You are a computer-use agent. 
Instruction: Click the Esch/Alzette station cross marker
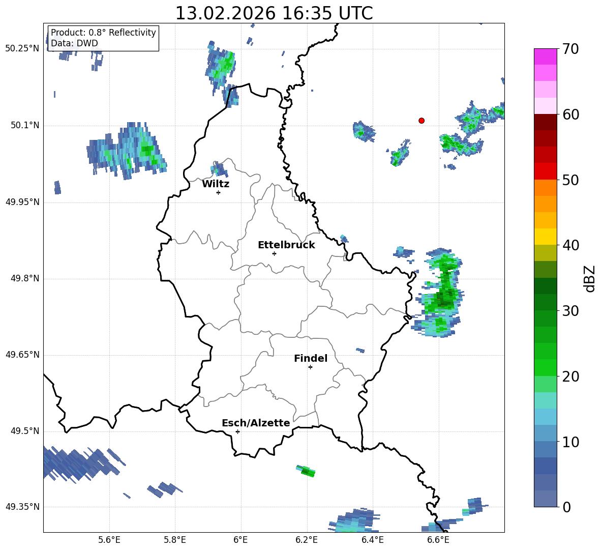[237, 431]
